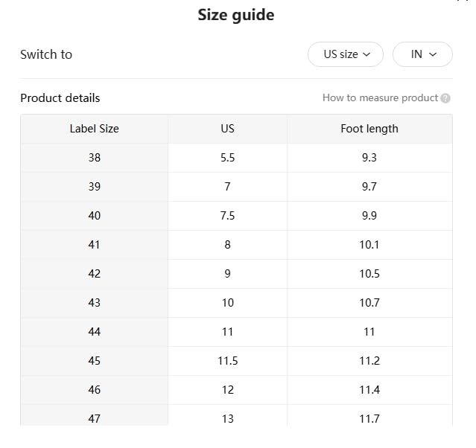Click US size 5.5 cell
Screen dimensions: 476x448
click(227, 158)
